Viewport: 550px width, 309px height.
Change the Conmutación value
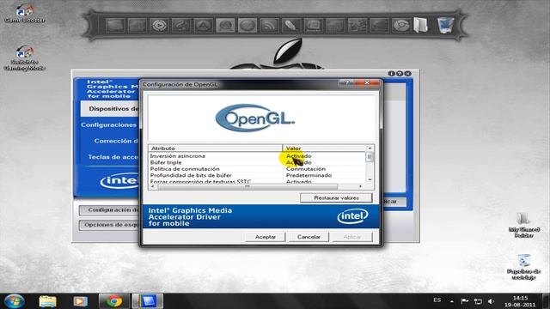click(306, 169)
